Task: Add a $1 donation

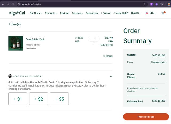Action: coord(18,99)
